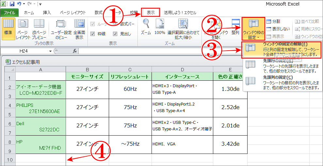Screen dimensions: 323x166
Task: Click the モニターサイズ header cell
Action: 87,76
